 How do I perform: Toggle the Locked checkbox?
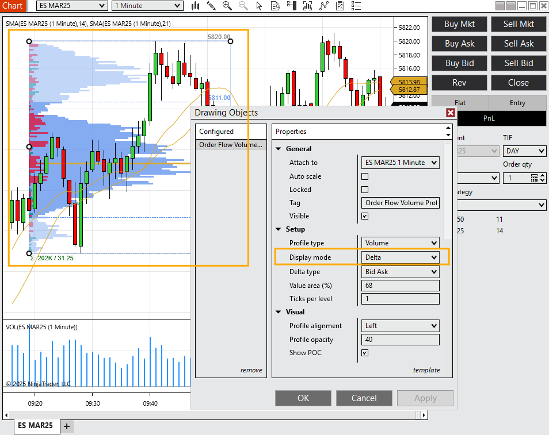(x=365, y=190)
